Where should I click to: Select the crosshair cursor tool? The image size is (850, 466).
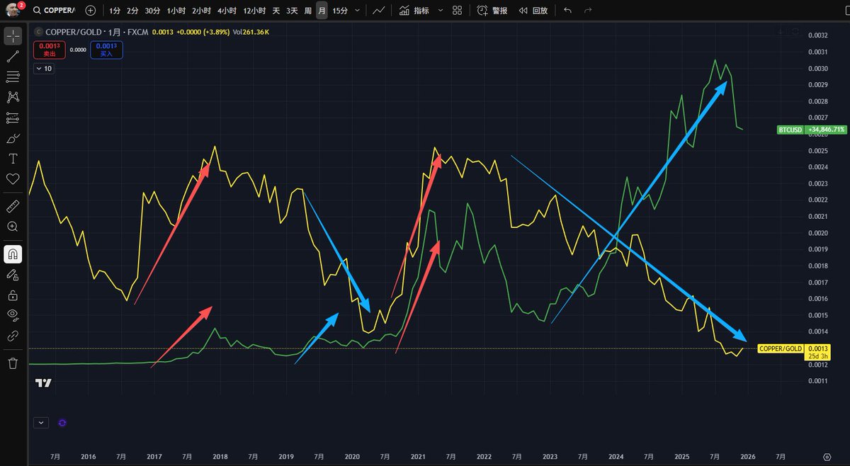(13, 36)
